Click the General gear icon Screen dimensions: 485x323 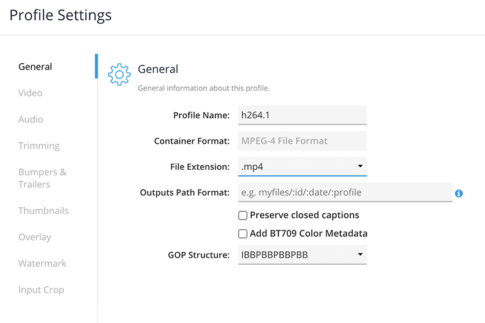coord(119,74)
